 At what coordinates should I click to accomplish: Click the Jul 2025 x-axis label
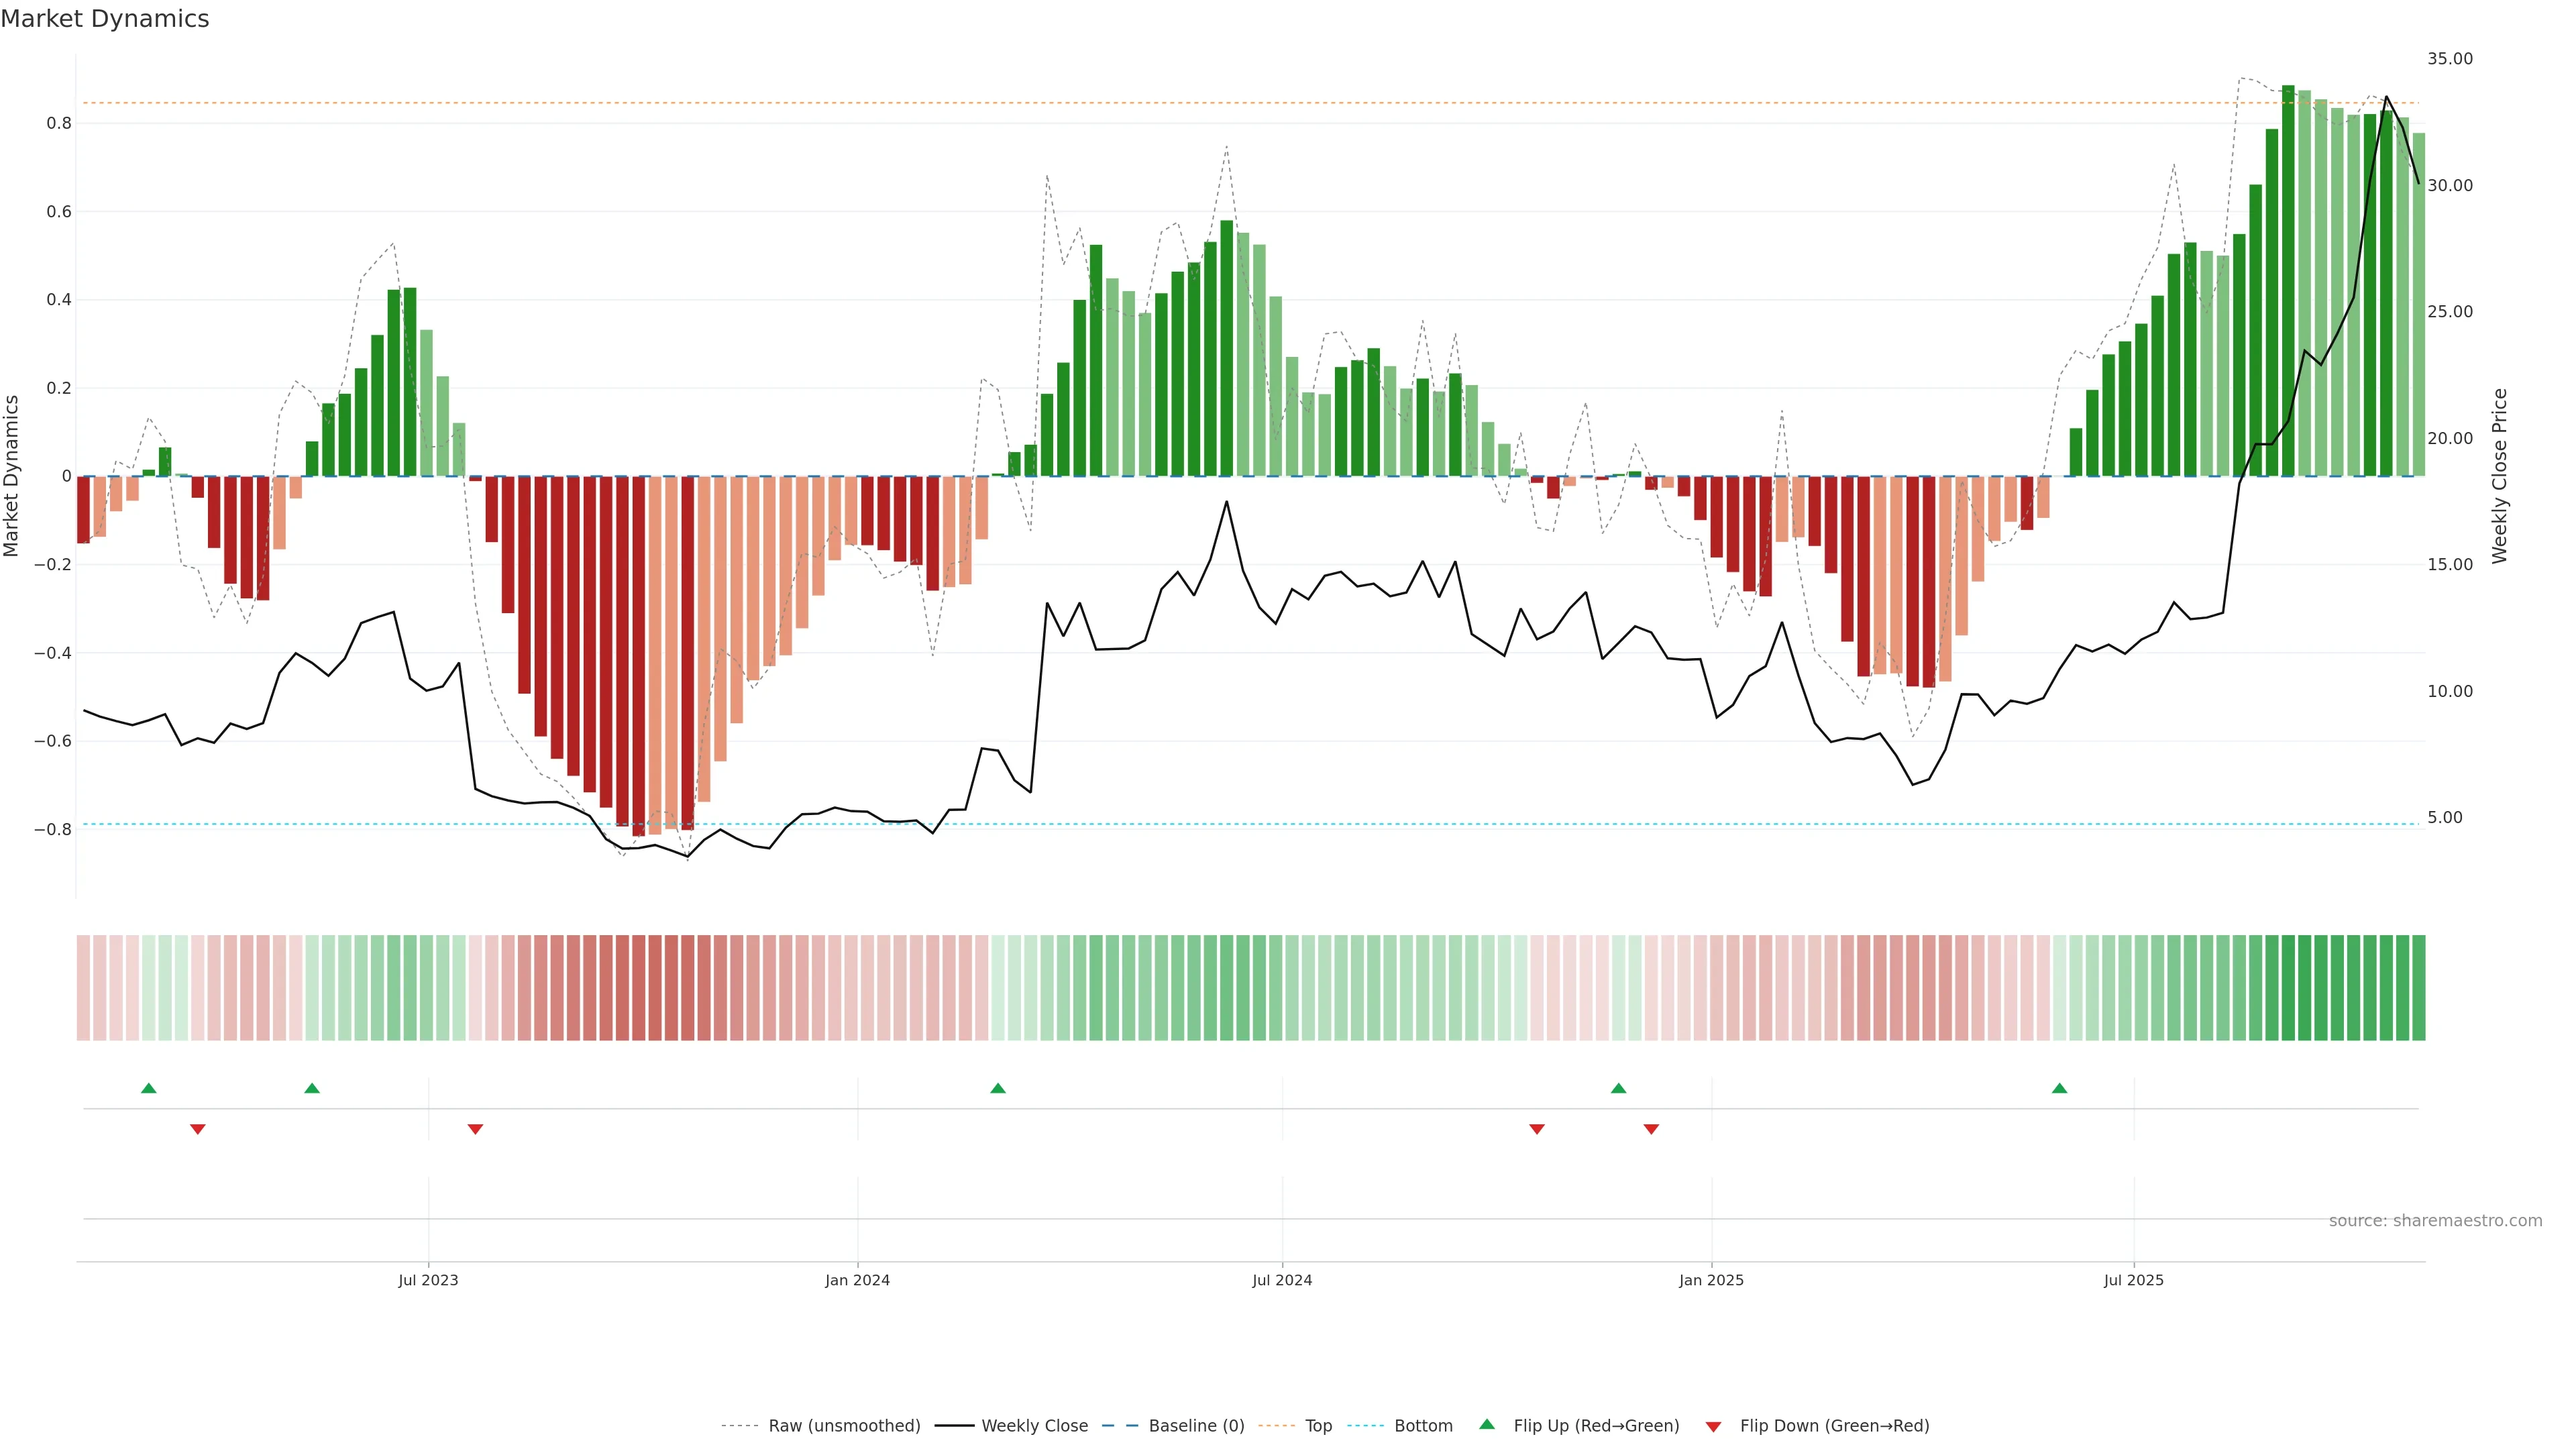coord(2133,1280)
